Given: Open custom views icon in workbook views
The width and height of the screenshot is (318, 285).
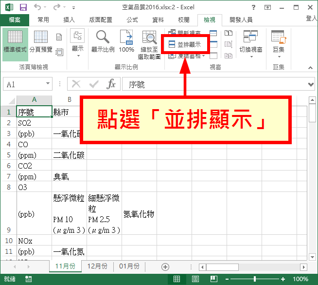Looking at the screenshot, I should [x=59, y=52].
